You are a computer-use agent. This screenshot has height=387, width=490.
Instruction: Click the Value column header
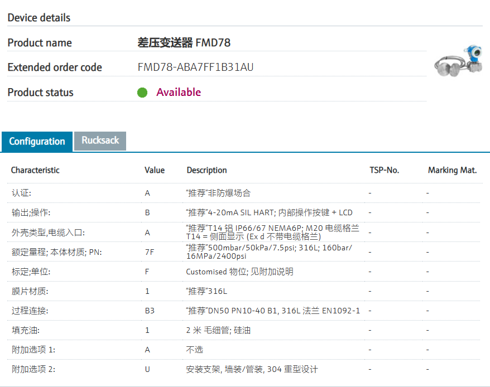point(155,170)
